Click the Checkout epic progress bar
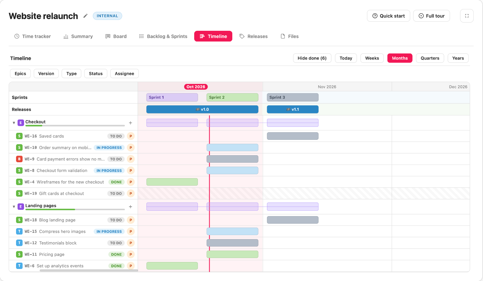Viewport: 483px width, 281px height. click(75, 125)
